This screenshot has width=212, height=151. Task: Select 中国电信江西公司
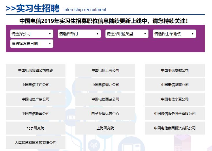[35, 85]
